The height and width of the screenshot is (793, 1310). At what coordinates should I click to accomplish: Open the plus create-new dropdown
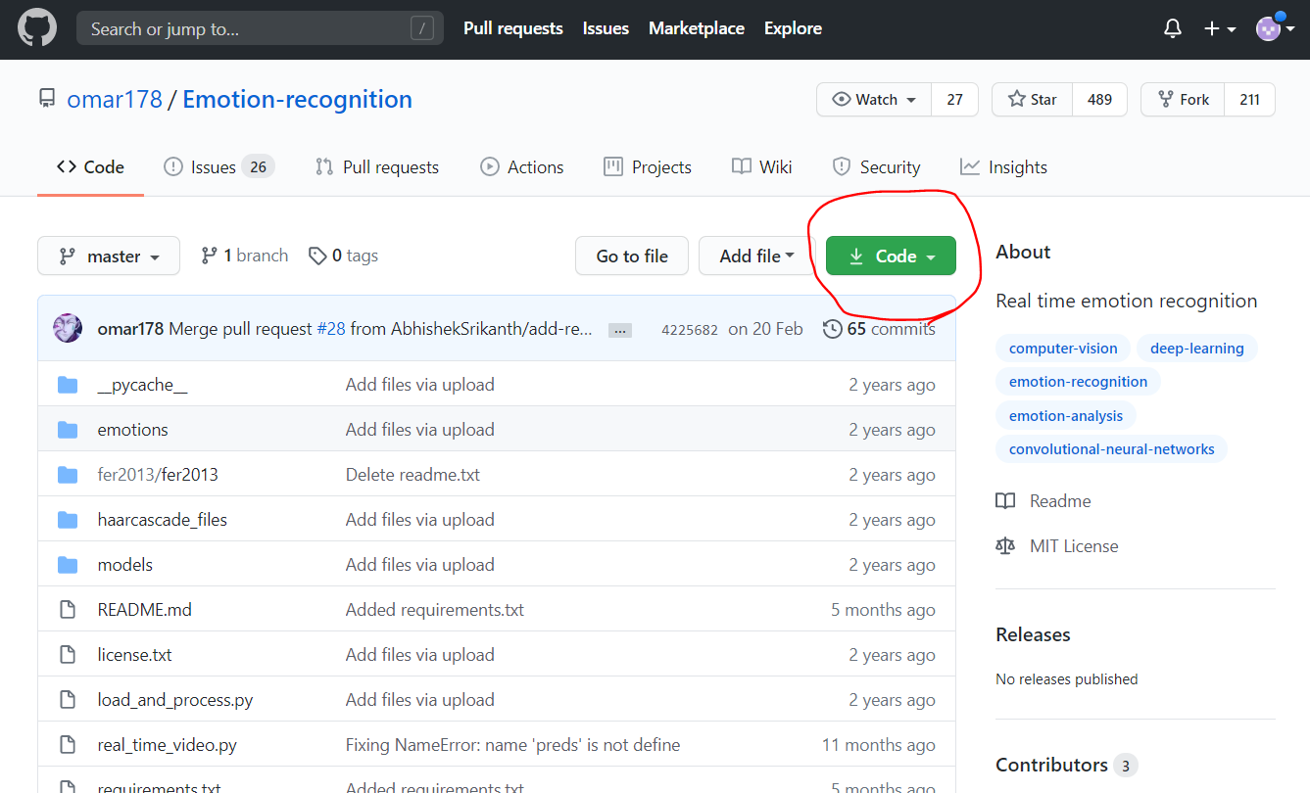(1220, 29)
